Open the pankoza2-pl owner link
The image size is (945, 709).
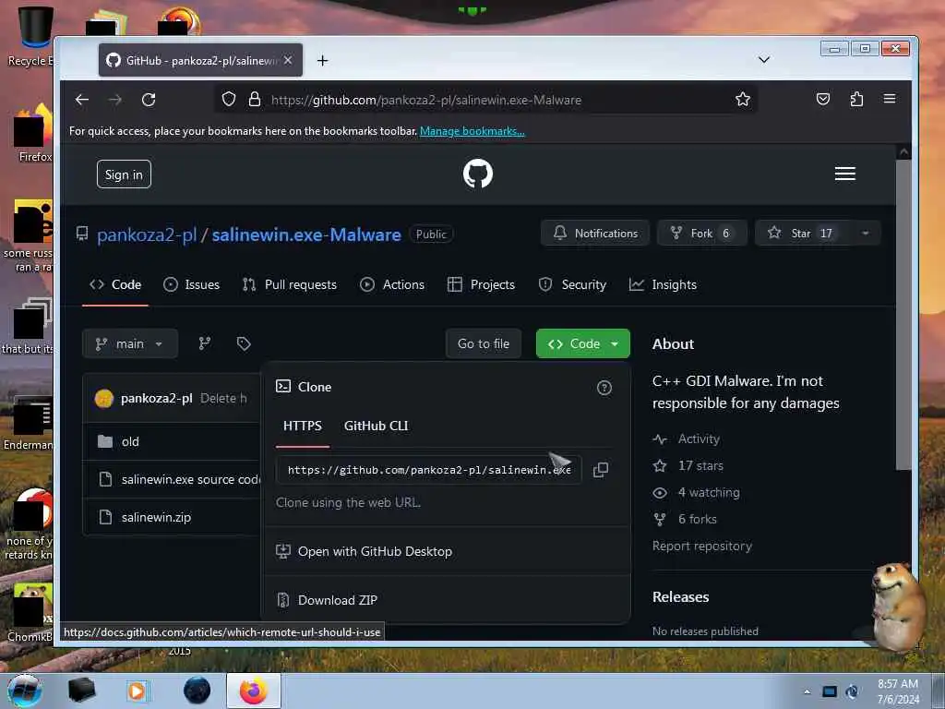coord(147,234)
